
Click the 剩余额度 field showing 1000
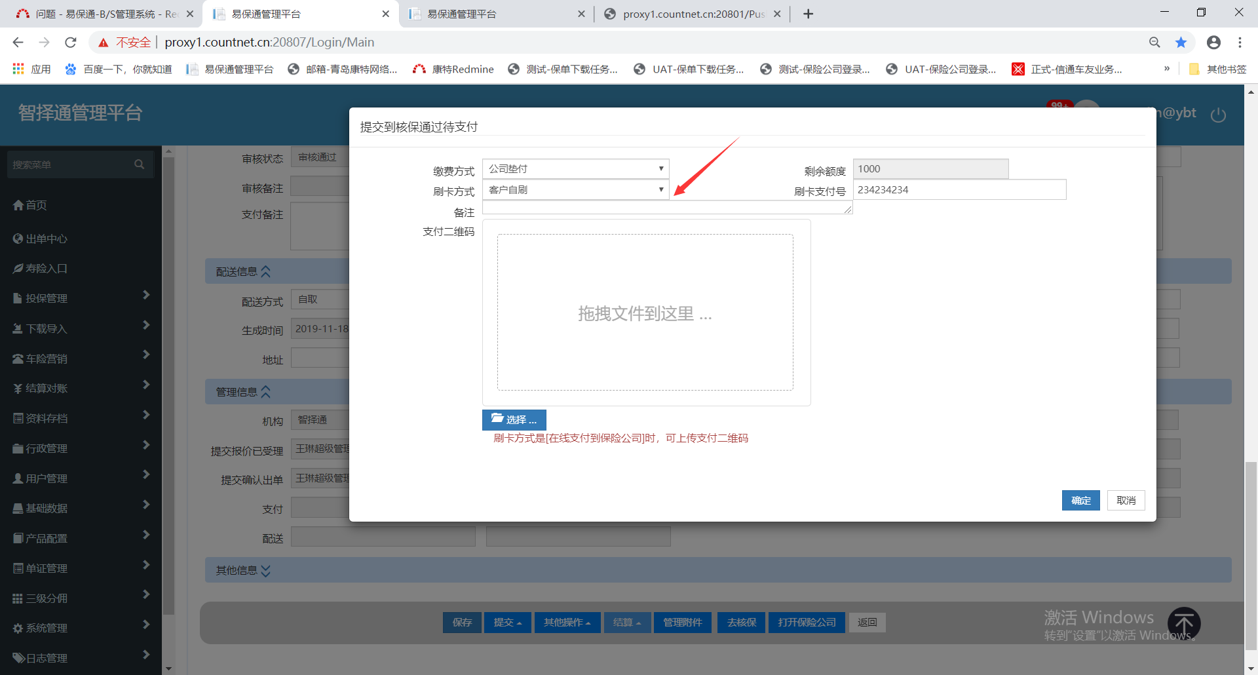click(x=930, y=168)
